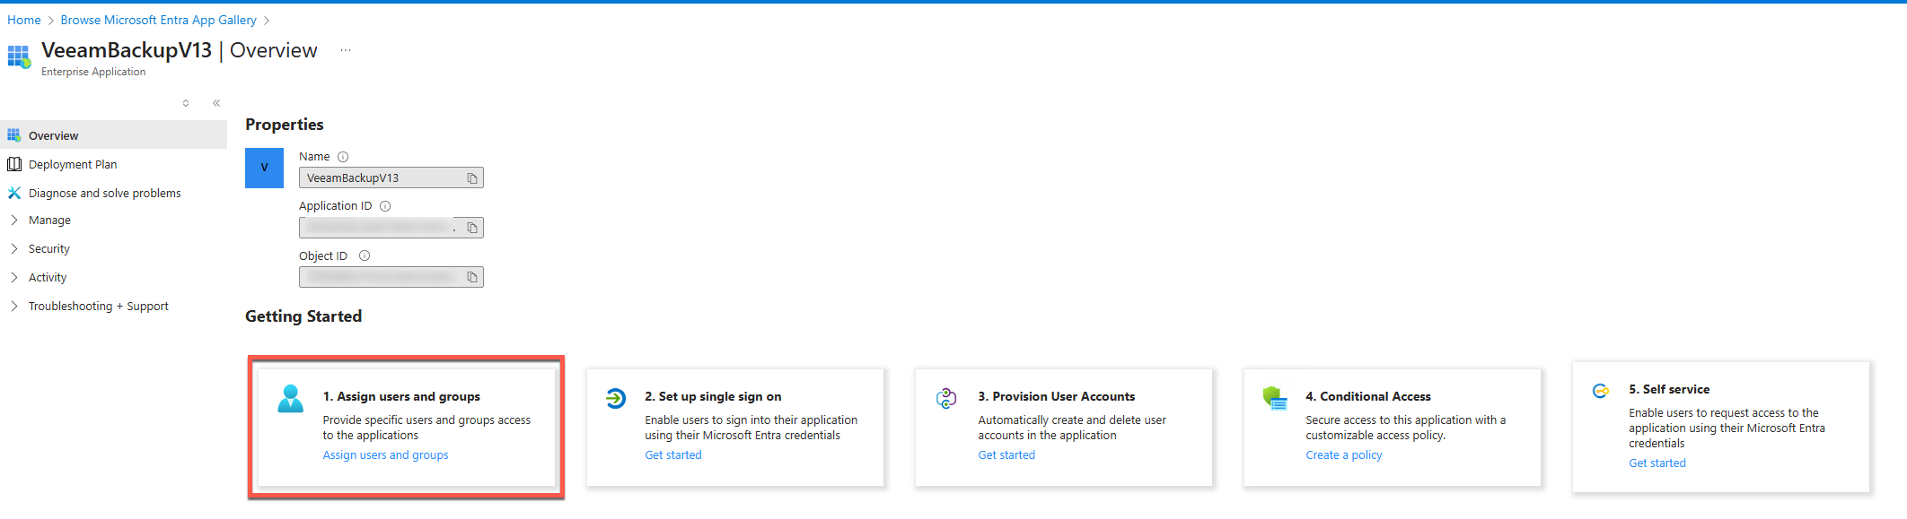Copy the Object ID value

tap(472, 278)
